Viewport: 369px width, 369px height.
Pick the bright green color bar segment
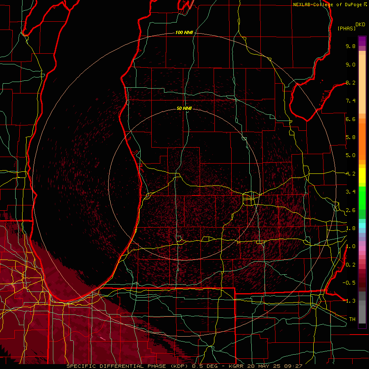(362, 199)
